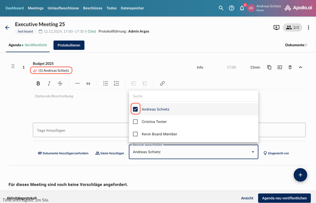Switch to the Protokollieren tab
The height and width of the screenshot is (203, 316).
click(69, 45)
